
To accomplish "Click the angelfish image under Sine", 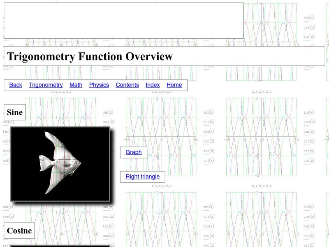I will (x=60, y=164).
